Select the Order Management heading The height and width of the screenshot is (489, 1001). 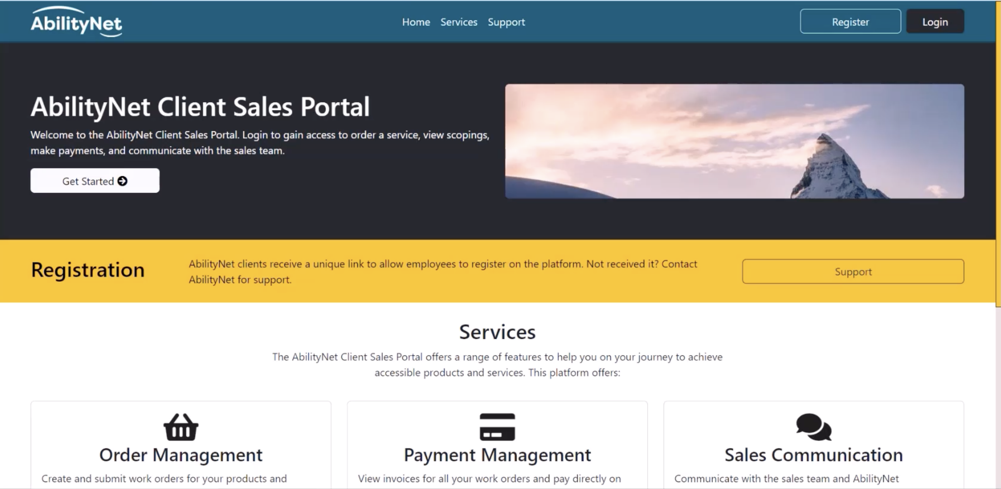point(181,455)
